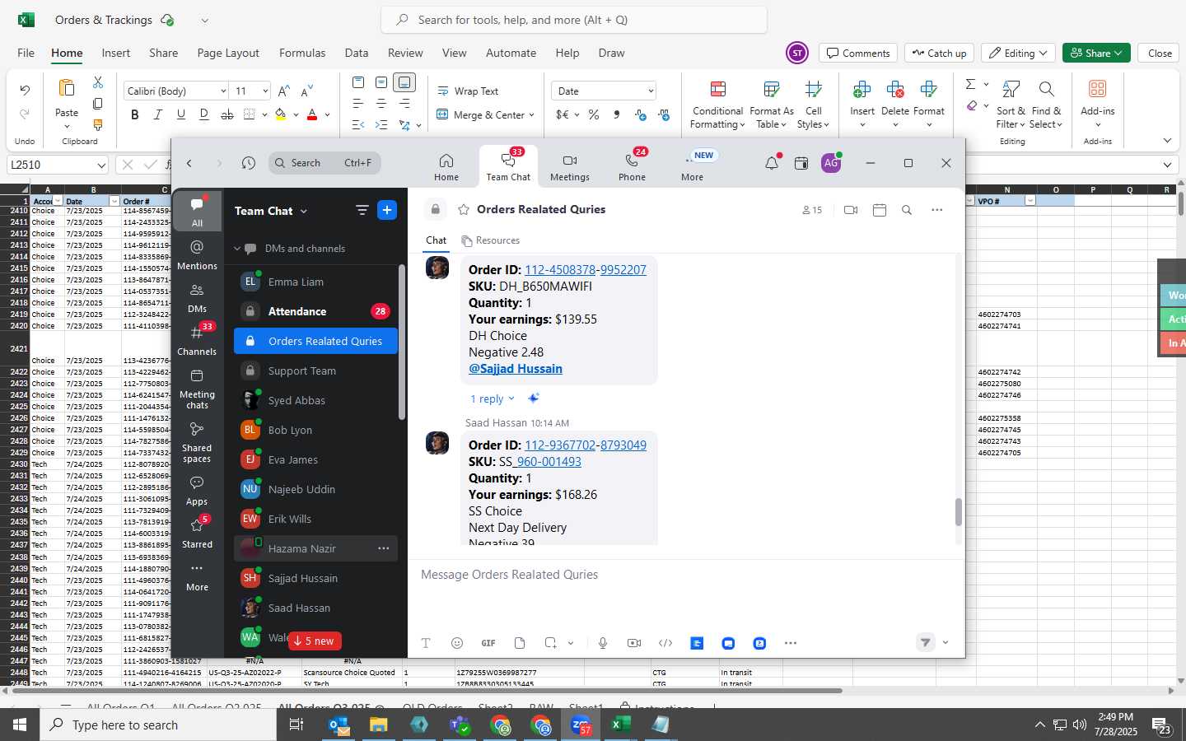The height and width of the screenshot is (741, 1186).
Task: Open order link 112-4508378
Action: point(560,270)
